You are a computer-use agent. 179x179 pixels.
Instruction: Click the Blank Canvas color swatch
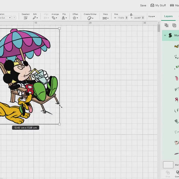click(x=168, y=165)
